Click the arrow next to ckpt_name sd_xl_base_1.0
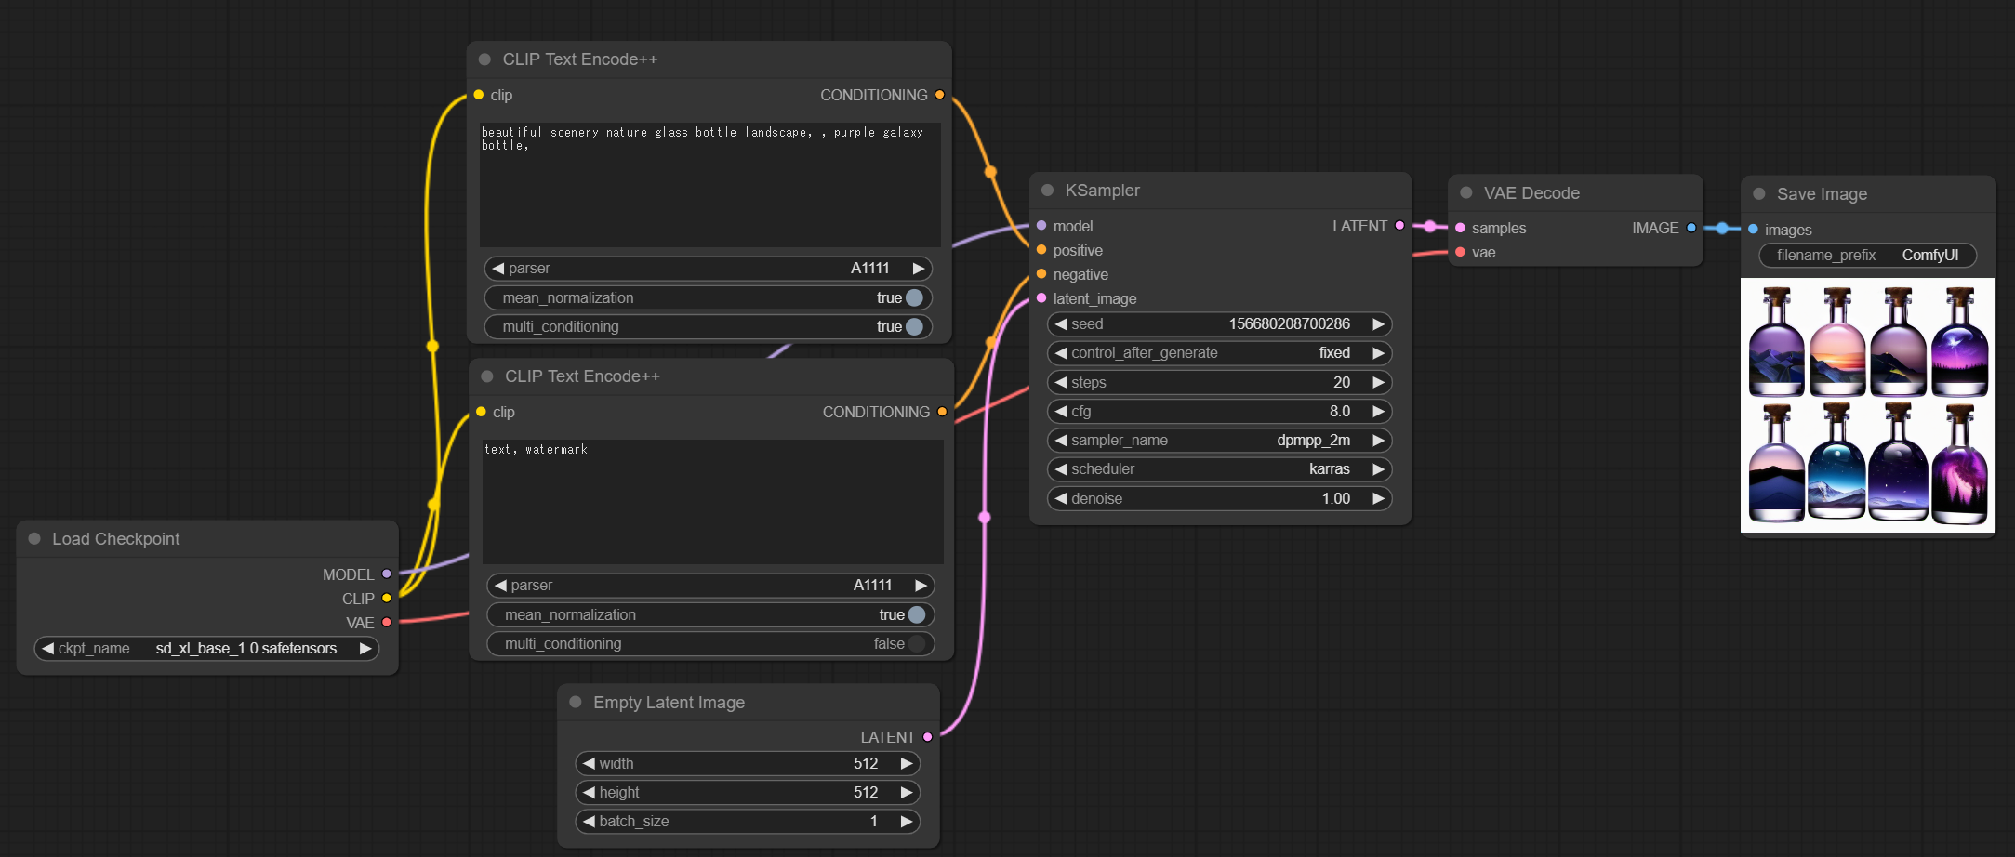Image resolution: width=2015 pixels, height=857 pixels. click(x=365, y=649)
